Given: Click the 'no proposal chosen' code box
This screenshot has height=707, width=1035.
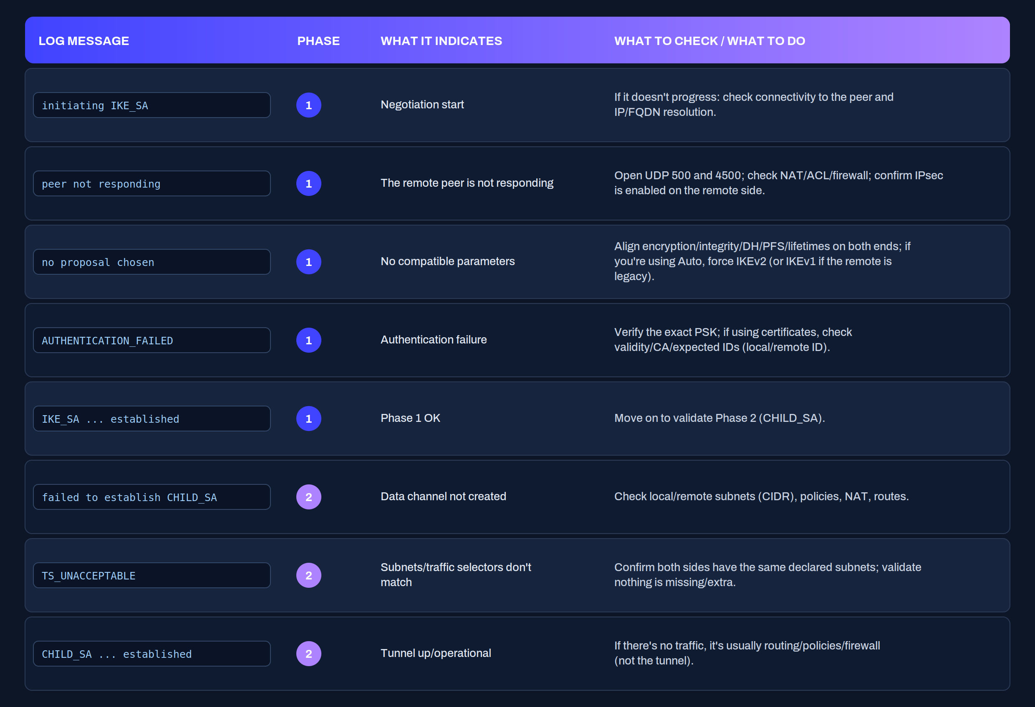Looking at the screenshot, I should pyautogui.click(x=152, y=262).
